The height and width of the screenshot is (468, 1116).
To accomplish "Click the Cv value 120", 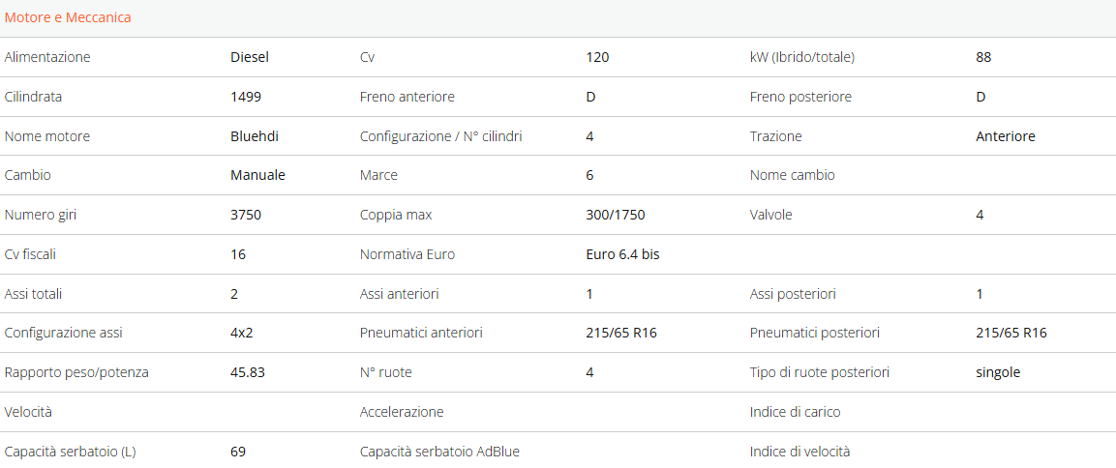I will pos(597,57).
